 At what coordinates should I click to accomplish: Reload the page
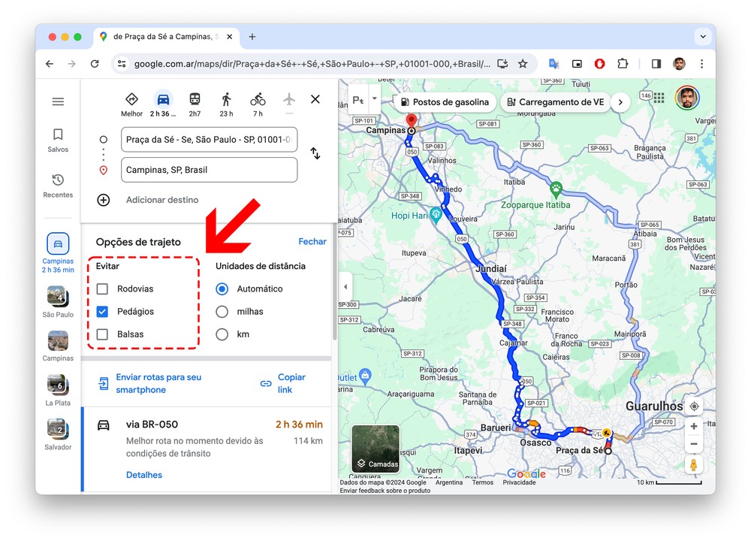pos(95,64)
